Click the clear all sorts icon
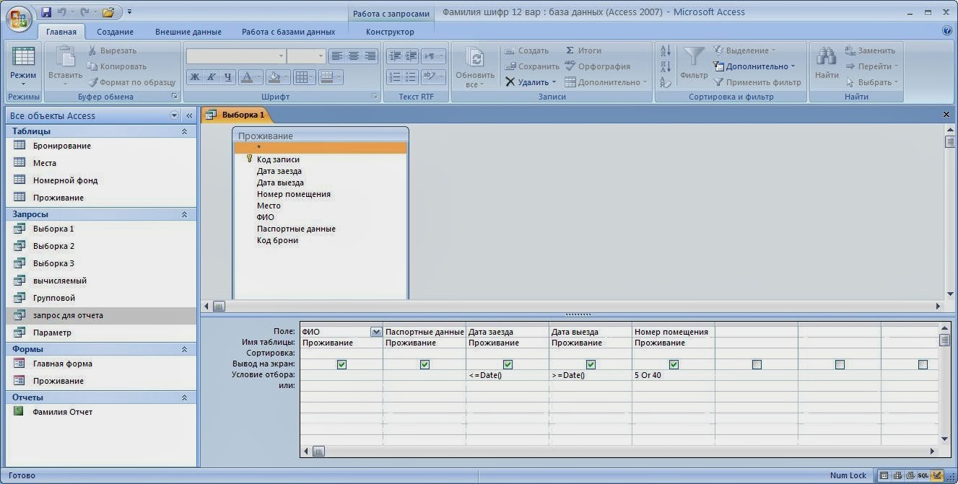 coord(666,83)
